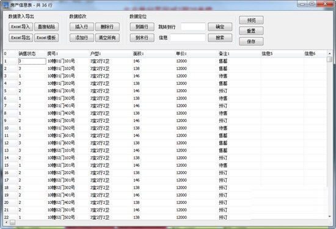336x229 pixels.
Task: Click the 信息 search input field
Action: click(x=188, y=38)
